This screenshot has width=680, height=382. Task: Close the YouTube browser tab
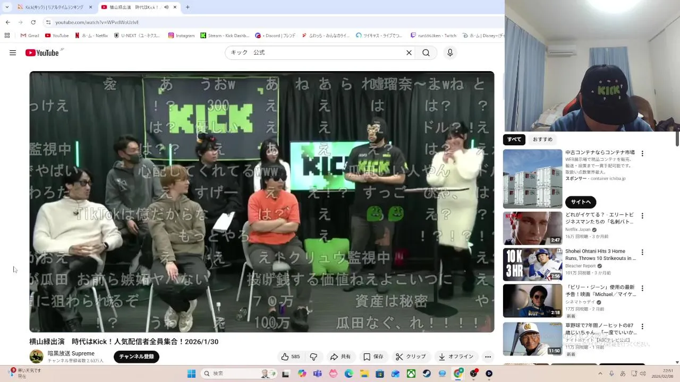[175, 7]
